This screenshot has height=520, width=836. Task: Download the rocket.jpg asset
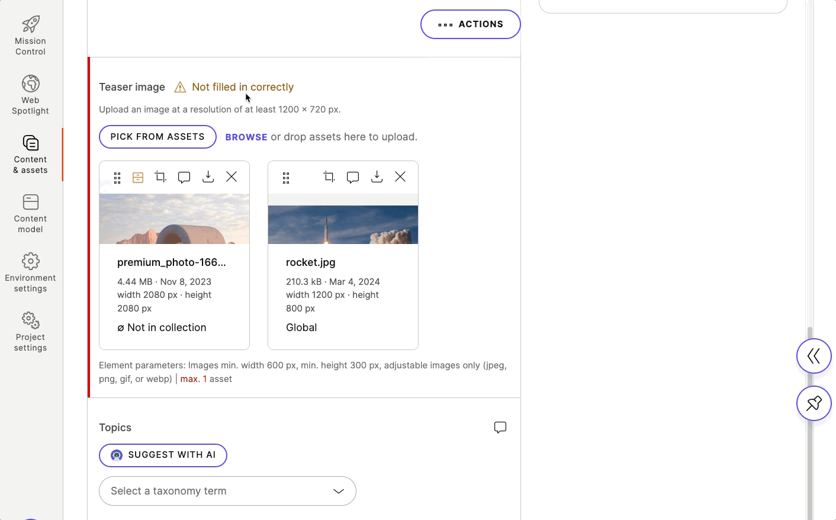coord(377,176)
